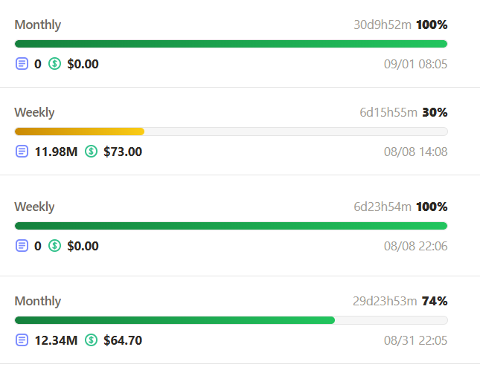
Task: Click dollar icon in 09/01 08:05 row
Action: 54,64
